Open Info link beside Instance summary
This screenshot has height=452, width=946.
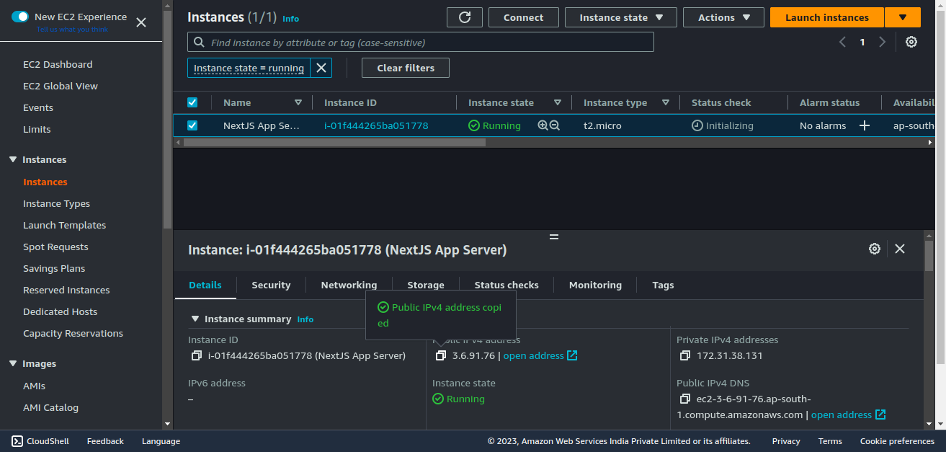click(x=305, y=319)
